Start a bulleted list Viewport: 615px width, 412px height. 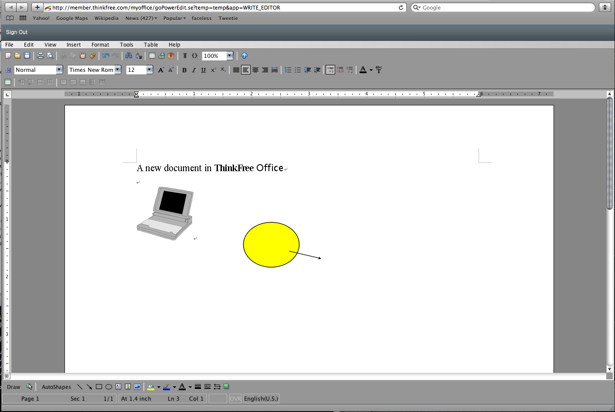[x=298, y=70]
